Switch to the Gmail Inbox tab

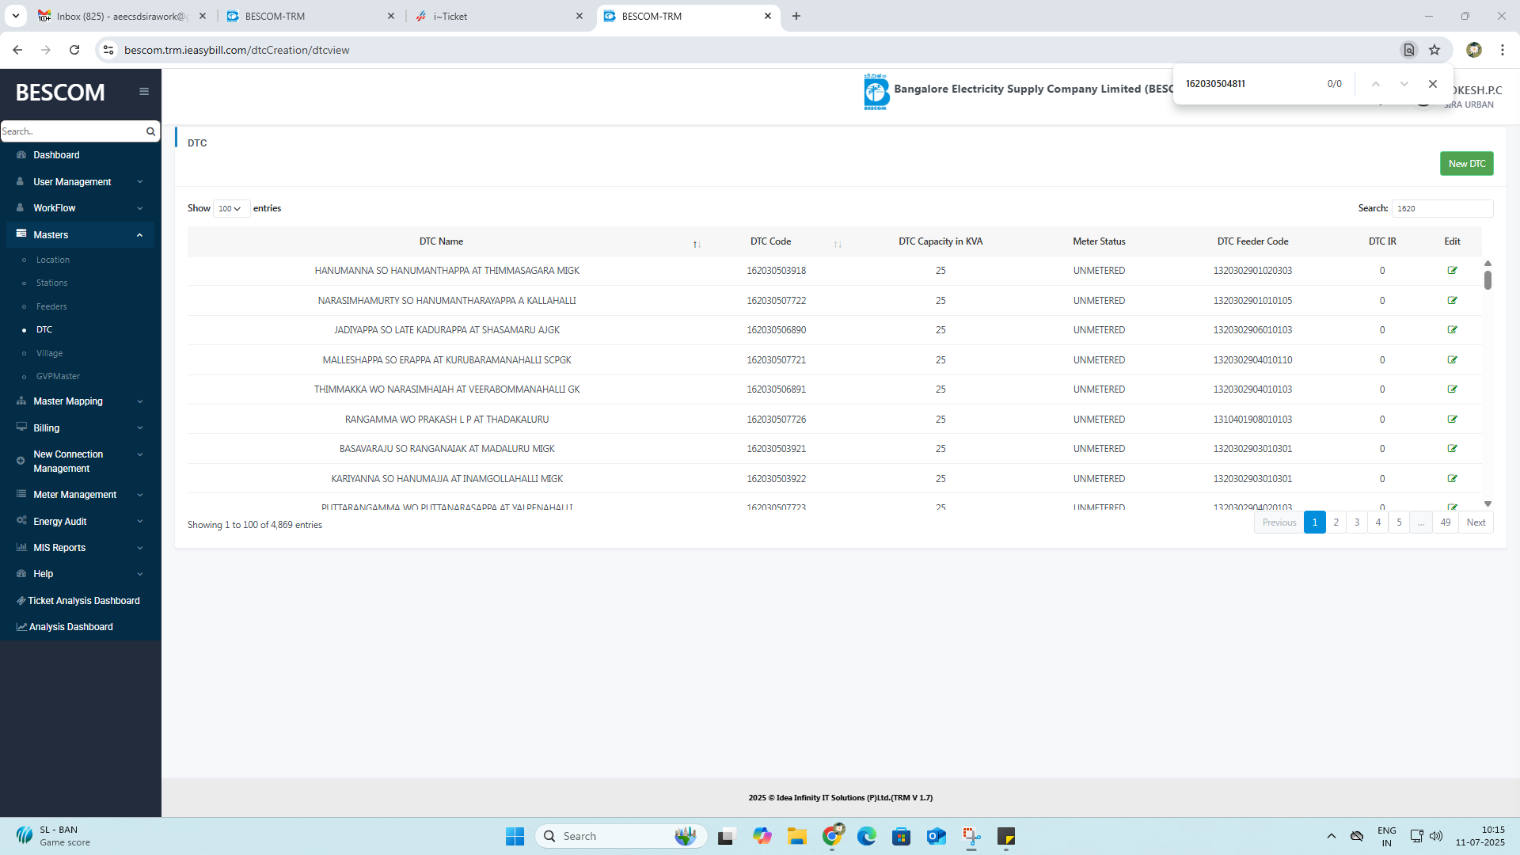click(123, 16)
